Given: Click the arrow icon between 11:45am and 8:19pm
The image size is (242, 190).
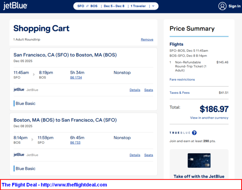Looking at the screenshot, I should pos(34,75).
